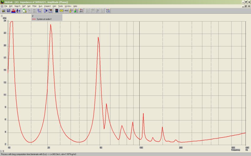Viewport: 251px width, 156px height.
Task: Open the Help menu
Action: [75, 6]
